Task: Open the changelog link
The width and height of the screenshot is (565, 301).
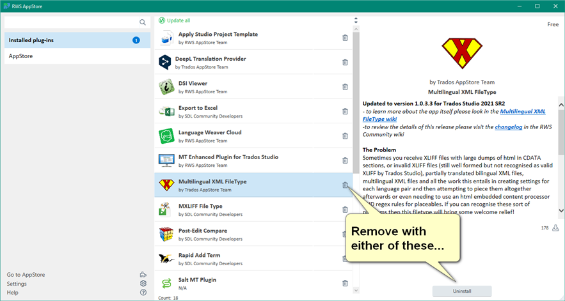Action: [x=509, y=127]
